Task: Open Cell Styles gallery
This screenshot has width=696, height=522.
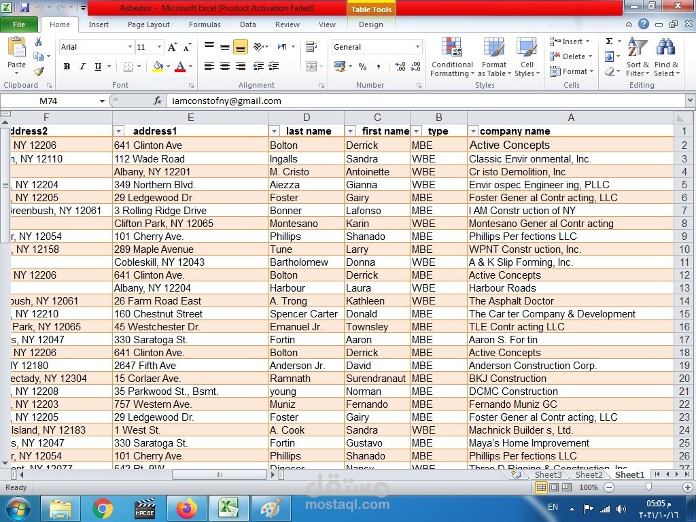Action: 527,58
